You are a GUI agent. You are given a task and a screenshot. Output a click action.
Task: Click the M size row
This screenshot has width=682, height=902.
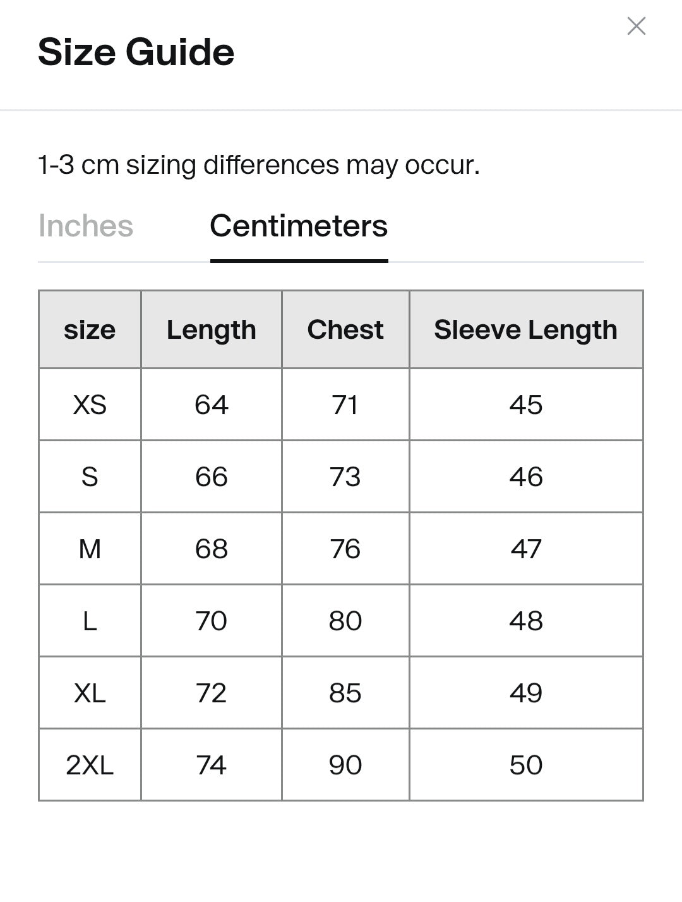point(89,547)
